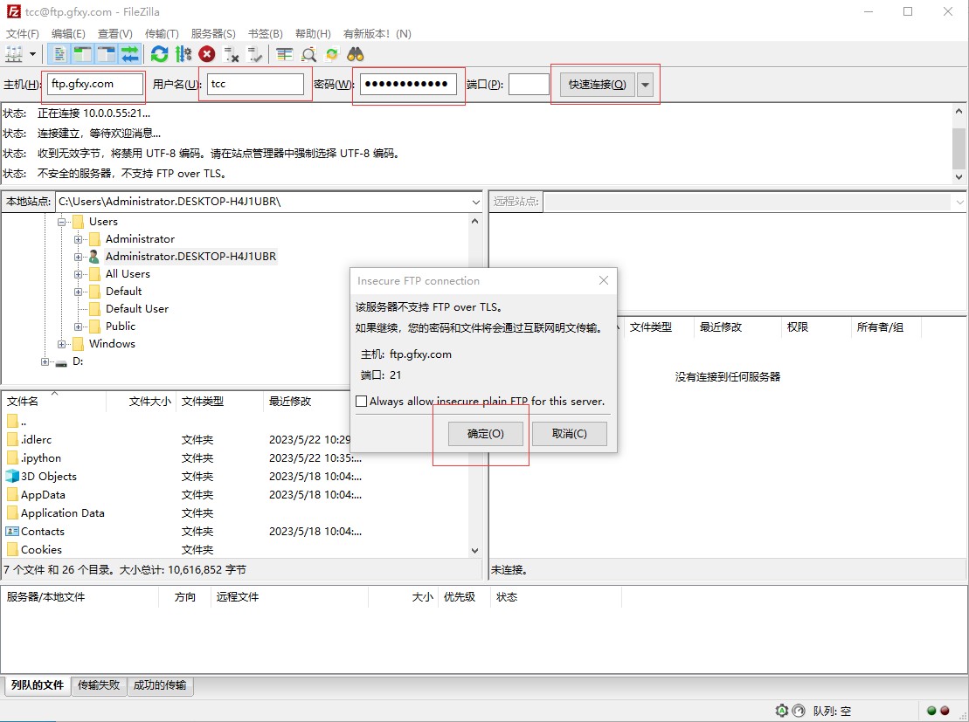This screenshot has width=969, height=722.
Task: Open the 传输(T) menu
Action: pos(162,33)
